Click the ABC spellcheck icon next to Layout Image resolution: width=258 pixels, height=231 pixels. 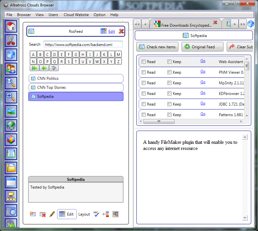pyautogui.click(x=96, y=214)
